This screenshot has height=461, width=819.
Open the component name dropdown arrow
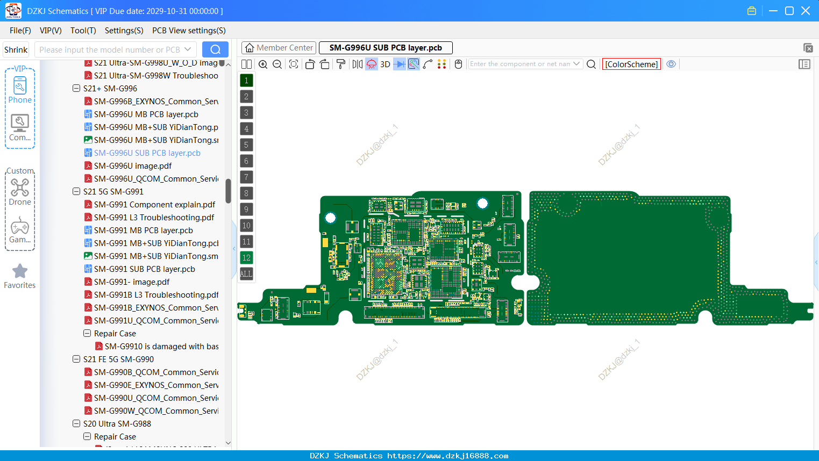pos(576,64)
